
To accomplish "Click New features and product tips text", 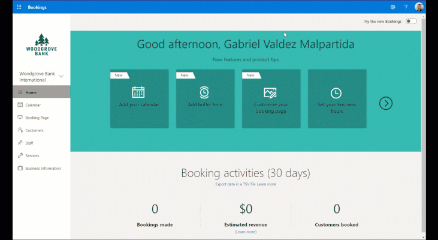I will [246, 59].
